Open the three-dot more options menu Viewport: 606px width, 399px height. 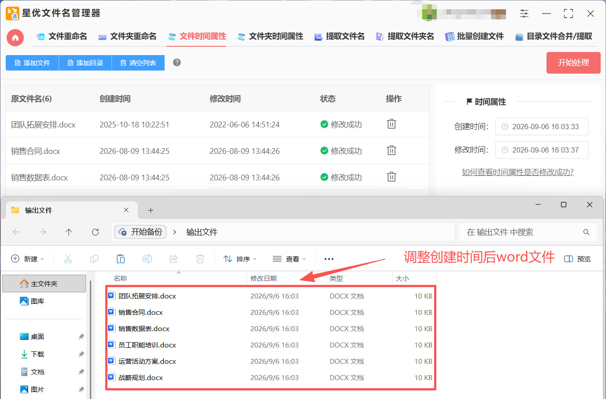[x=329, y=259]
